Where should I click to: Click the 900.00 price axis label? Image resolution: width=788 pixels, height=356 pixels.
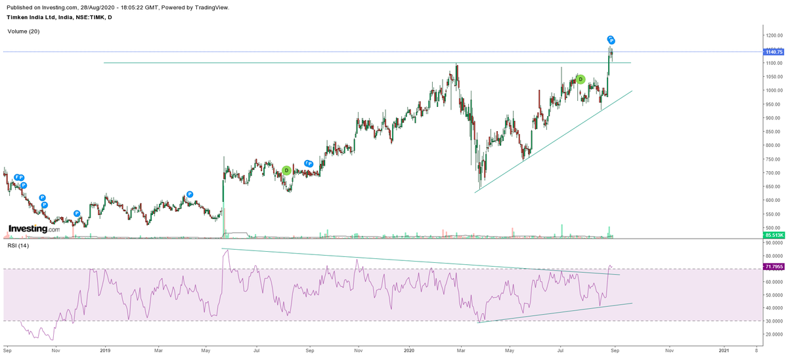[774, 118]
